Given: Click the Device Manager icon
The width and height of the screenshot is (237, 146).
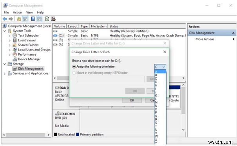Looking at the screenshot, I should [x=14, y=59].
